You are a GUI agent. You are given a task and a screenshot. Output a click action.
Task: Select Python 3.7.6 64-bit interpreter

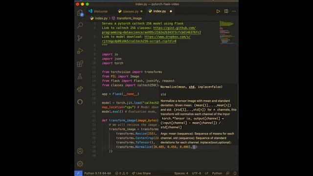[98, 173]
